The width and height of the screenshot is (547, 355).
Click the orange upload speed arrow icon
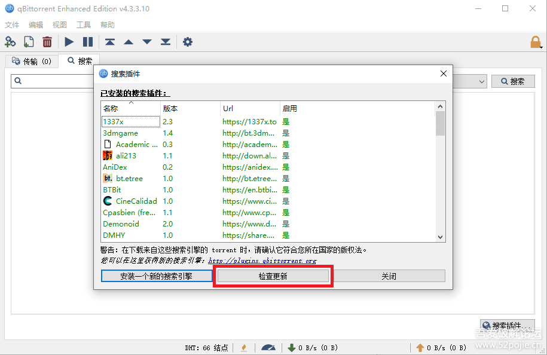pyautogui.click(x=420, y=348)
